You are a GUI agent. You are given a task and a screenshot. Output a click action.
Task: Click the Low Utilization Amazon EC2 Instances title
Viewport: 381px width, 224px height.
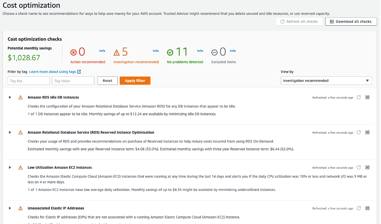pyautogui.click(x=60, y=168)
